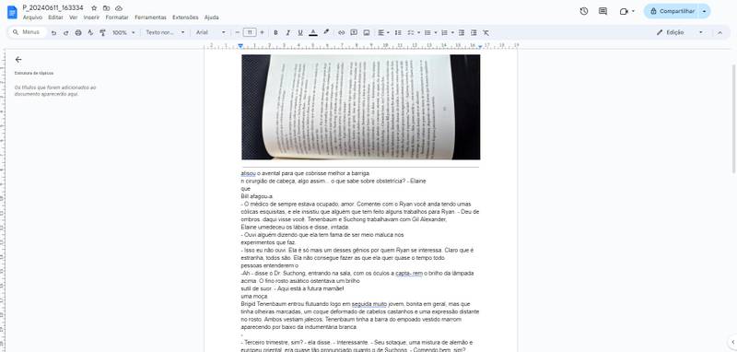Click the flagged phrase 'seguida muito'

click(369, 304)
